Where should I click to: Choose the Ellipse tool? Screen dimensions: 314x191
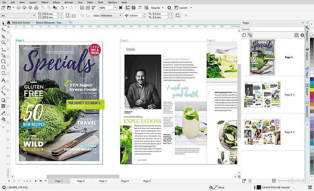pos(3,67)
